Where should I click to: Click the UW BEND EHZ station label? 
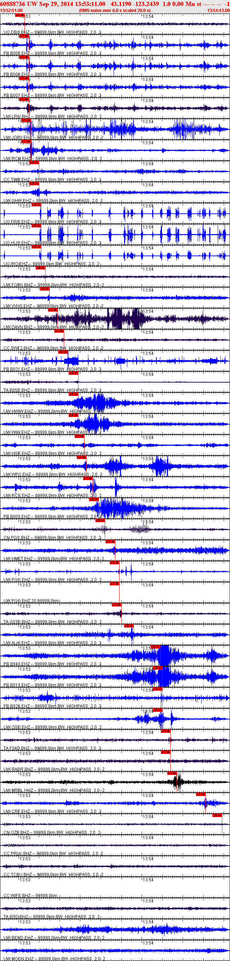pyautogui.click(x=53, y=938)
